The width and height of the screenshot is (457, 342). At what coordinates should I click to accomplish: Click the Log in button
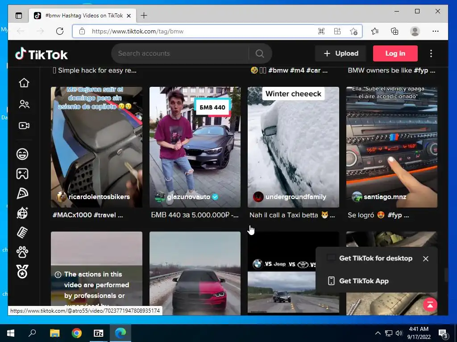395,53
